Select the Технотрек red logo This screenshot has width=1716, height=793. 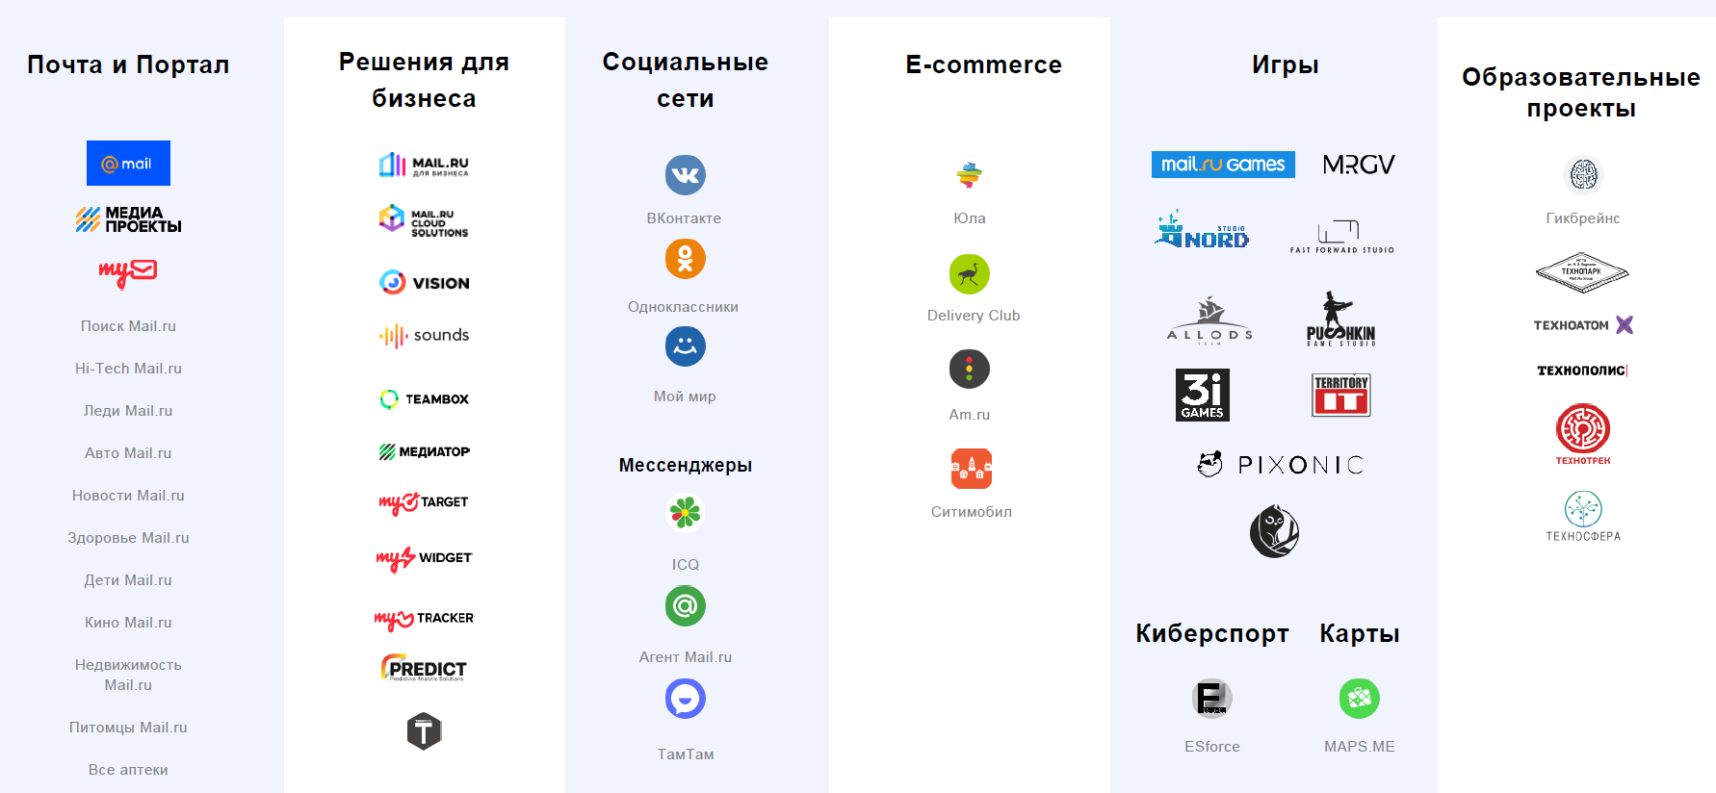coord(1582,432)
